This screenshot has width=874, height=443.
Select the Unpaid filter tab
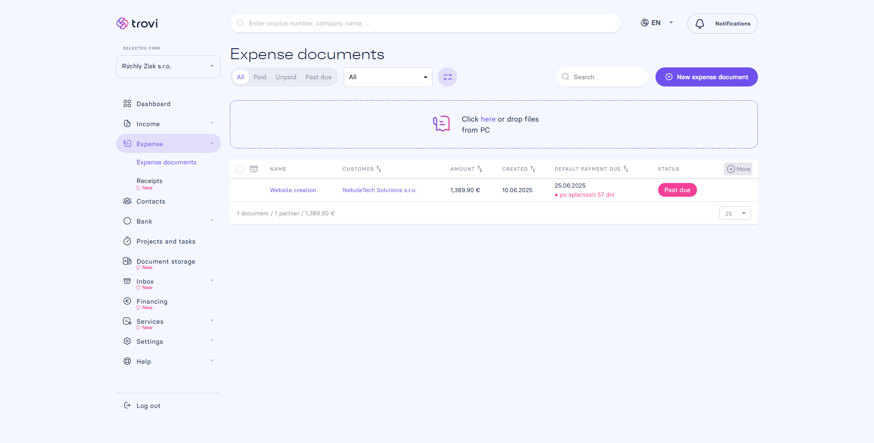(x=286, y=77)
